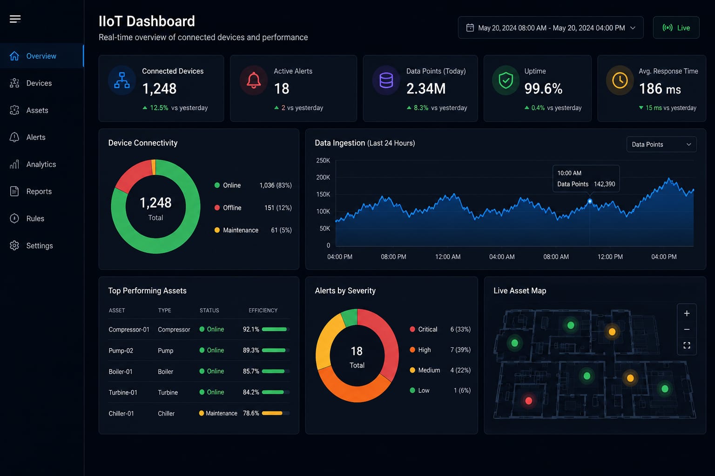The height and width of the screenshot is (476, 715).
Task: Toggle Maintenance series in connectivity legend
Action: 253,230
